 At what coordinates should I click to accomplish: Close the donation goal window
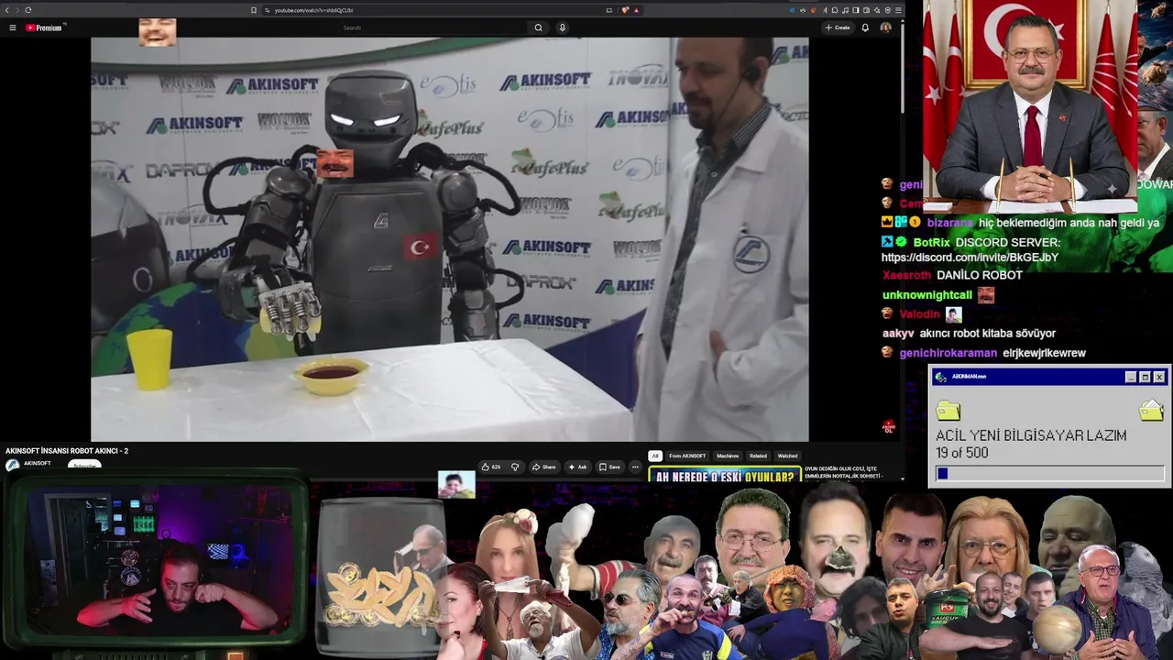click(1159, 377)
